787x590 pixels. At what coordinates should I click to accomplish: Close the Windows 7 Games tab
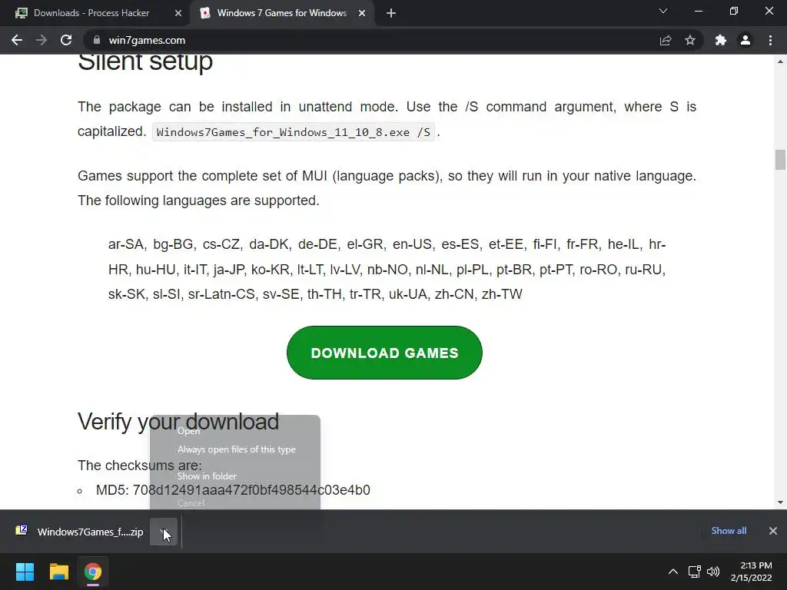tap(361, 13)
